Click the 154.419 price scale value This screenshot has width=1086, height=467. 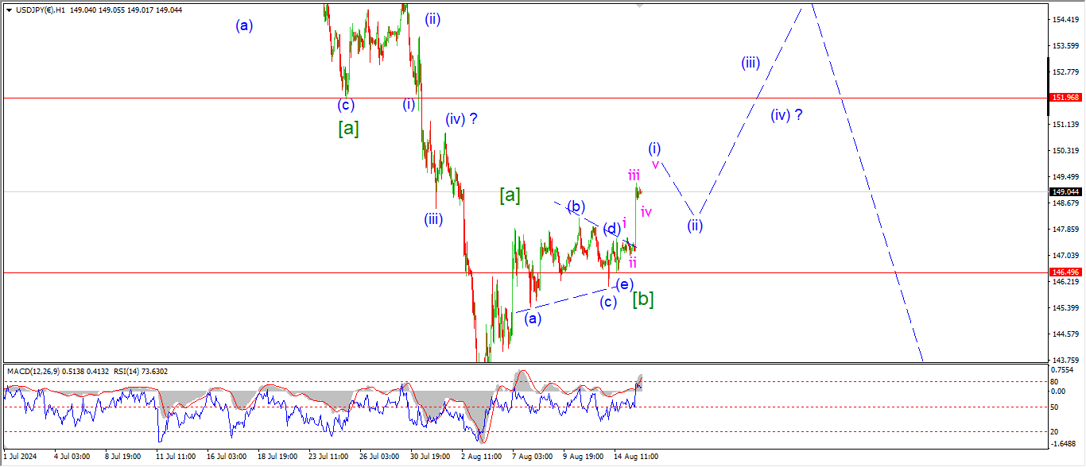tap(1065, 19)
